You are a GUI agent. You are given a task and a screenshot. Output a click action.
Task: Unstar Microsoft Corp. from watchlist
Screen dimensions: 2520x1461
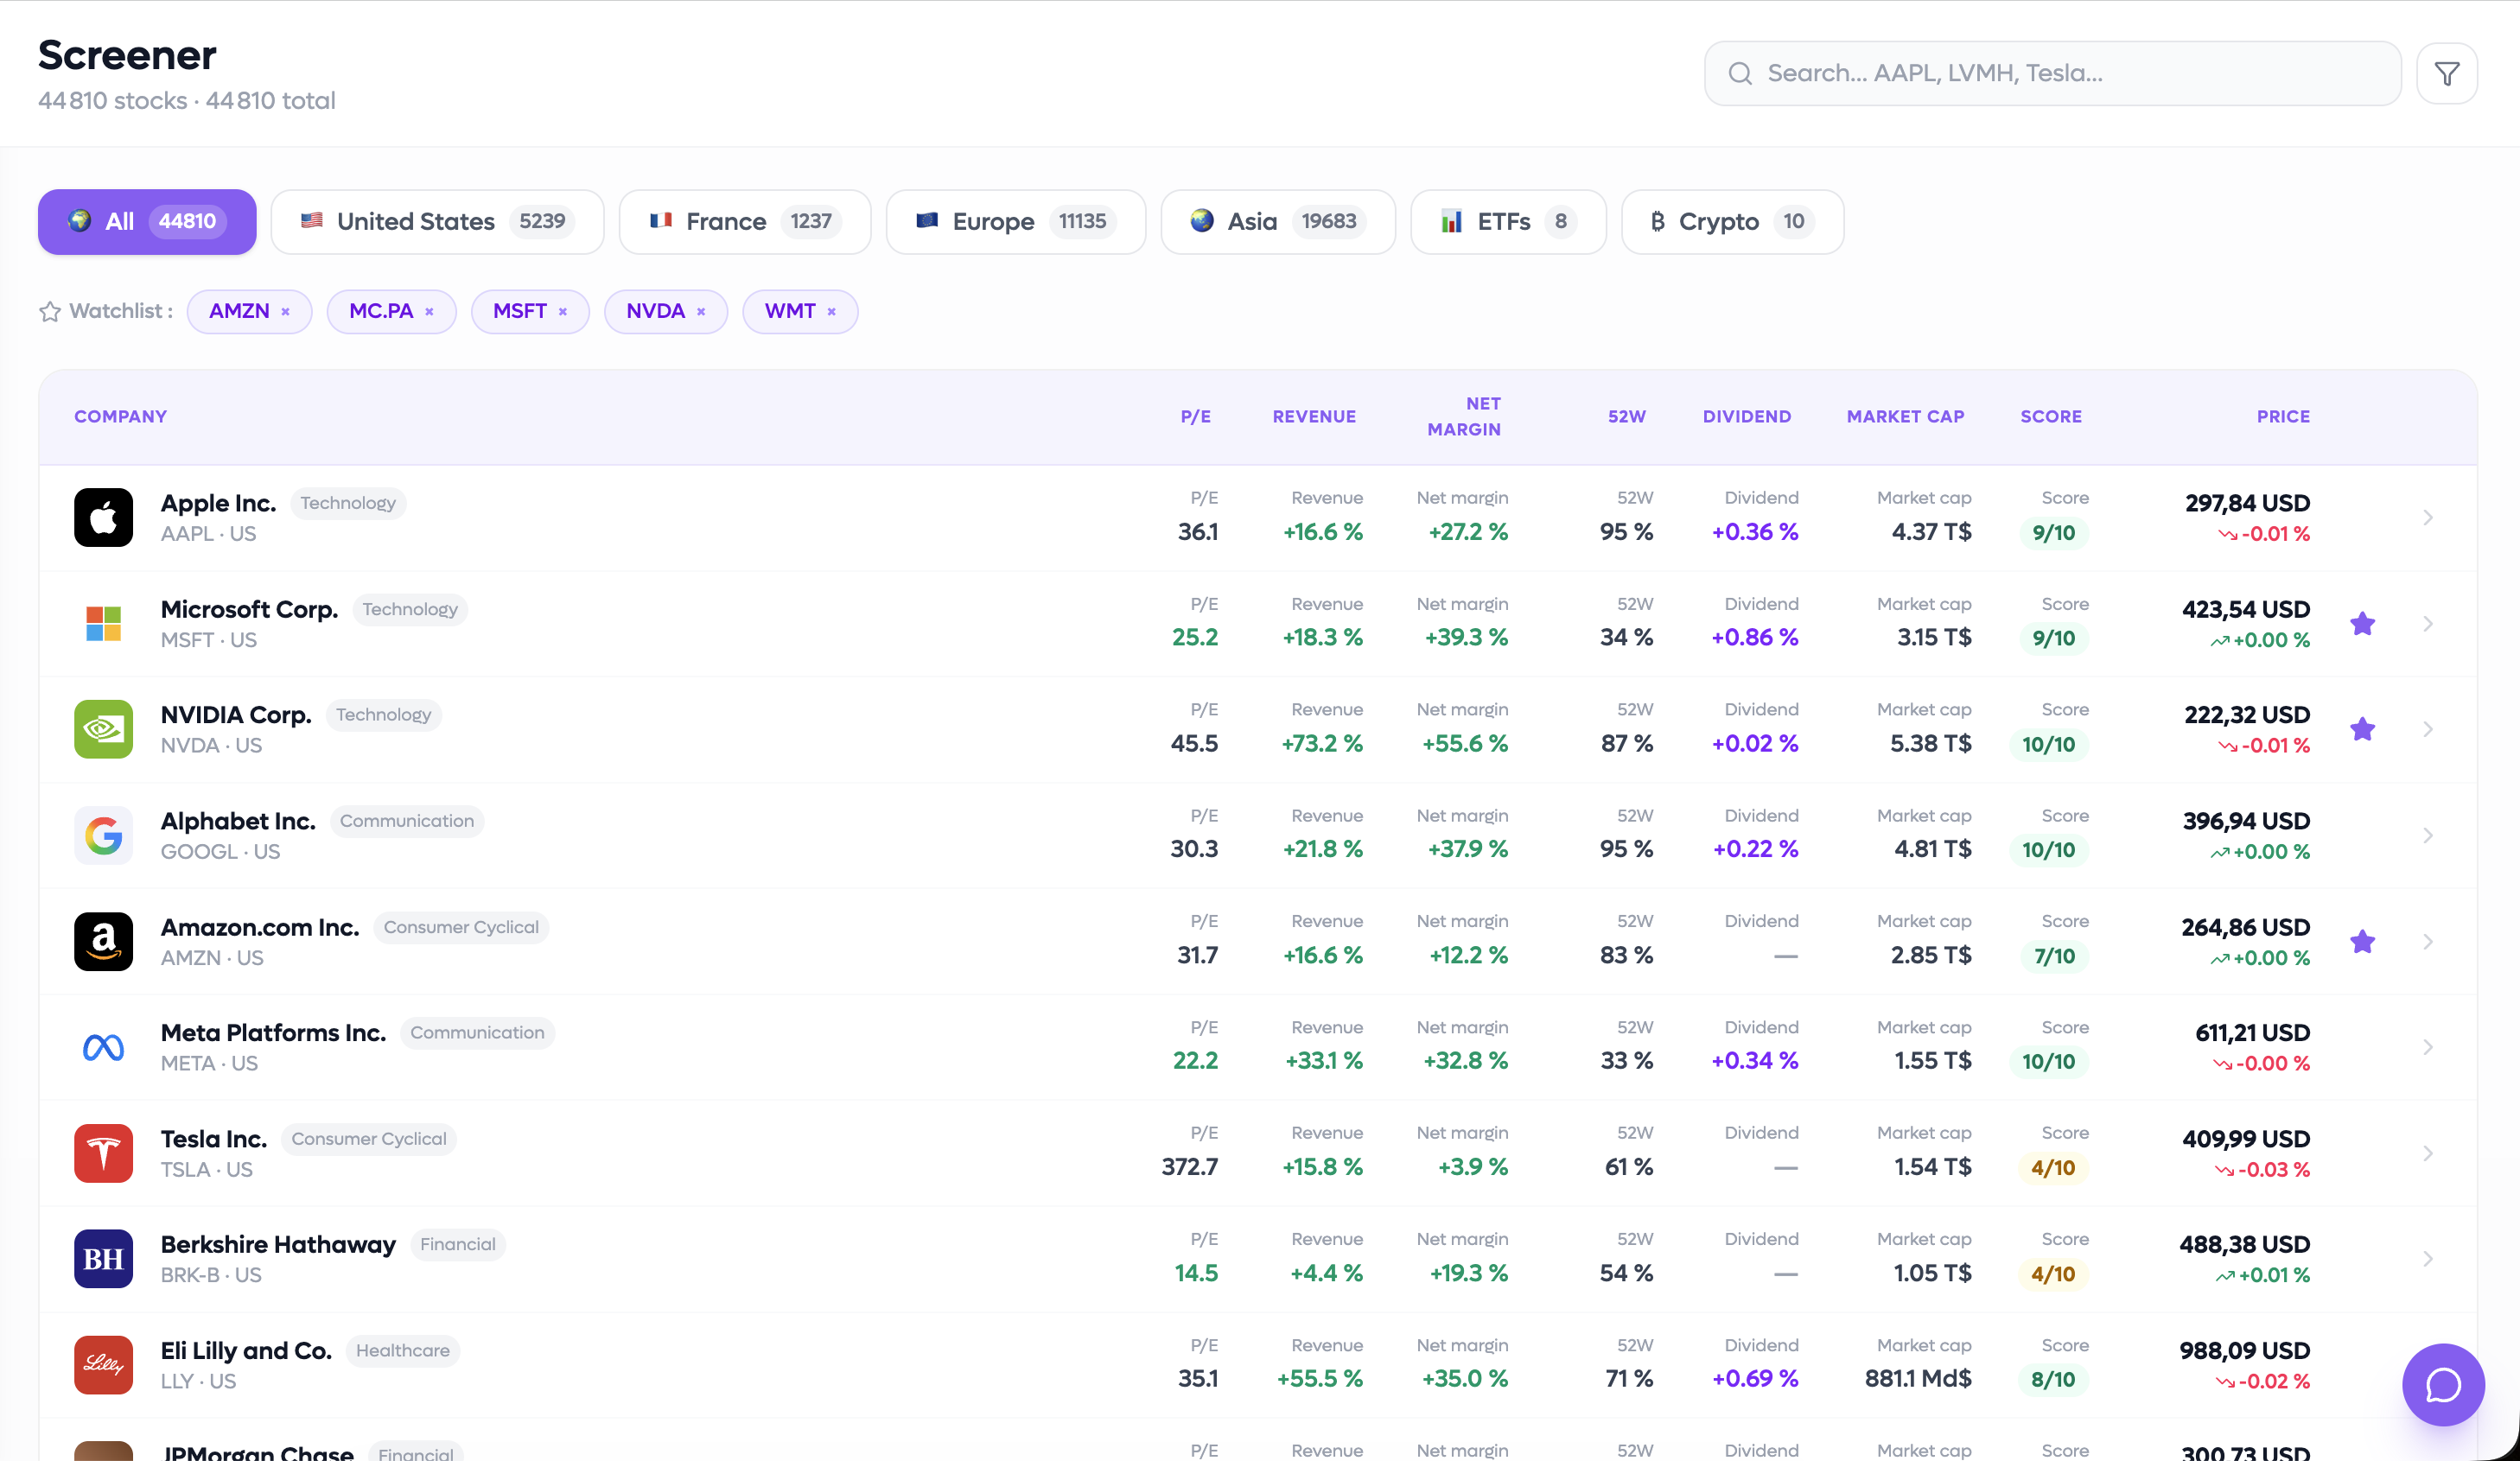[2363, 623]
